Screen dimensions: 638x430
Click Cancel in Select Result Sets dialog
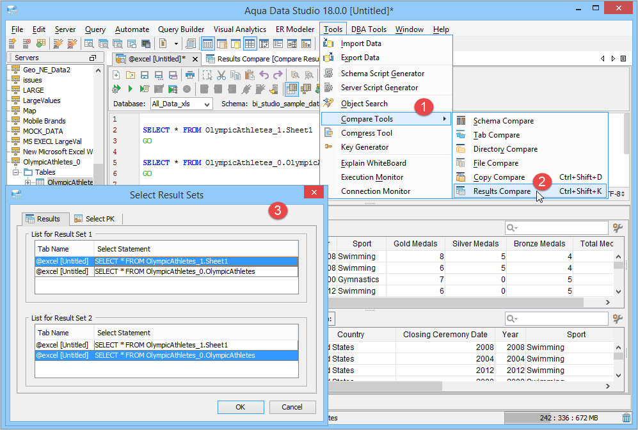[292, 407]
